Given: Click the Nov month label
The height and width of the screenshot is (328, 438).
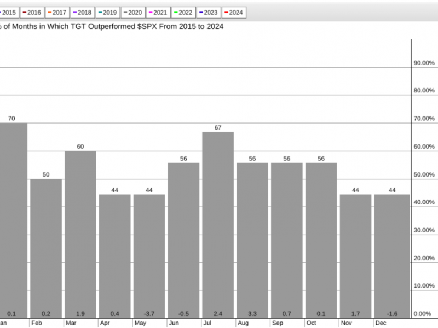Looking at the screenshot, I should [347, 323].
